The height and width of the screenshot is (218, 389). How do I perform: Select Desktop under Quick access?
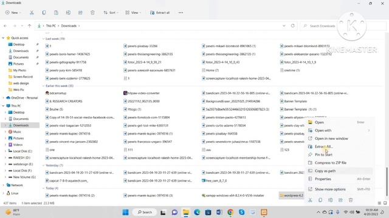point(19,44)
